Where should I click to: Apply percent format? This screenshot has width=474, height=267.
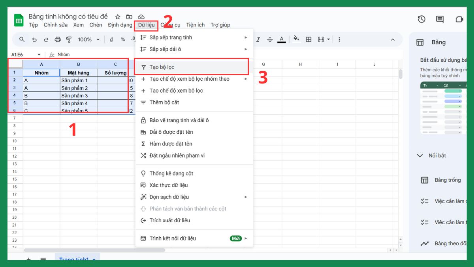click(x=123, y=40)
